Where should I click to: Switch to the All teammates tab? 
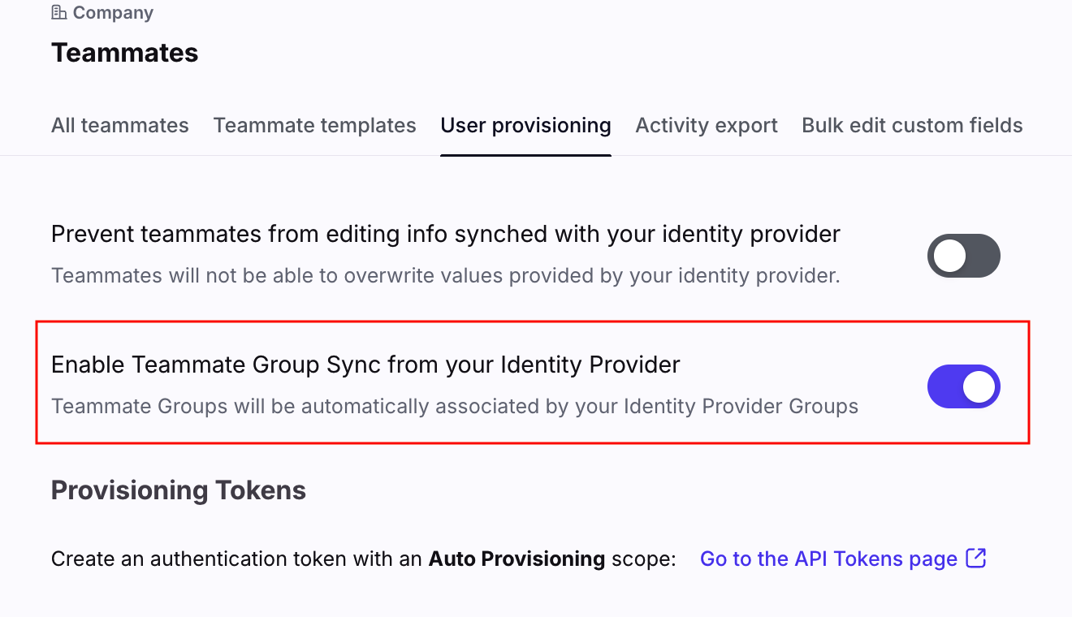(x=119, y=126)
